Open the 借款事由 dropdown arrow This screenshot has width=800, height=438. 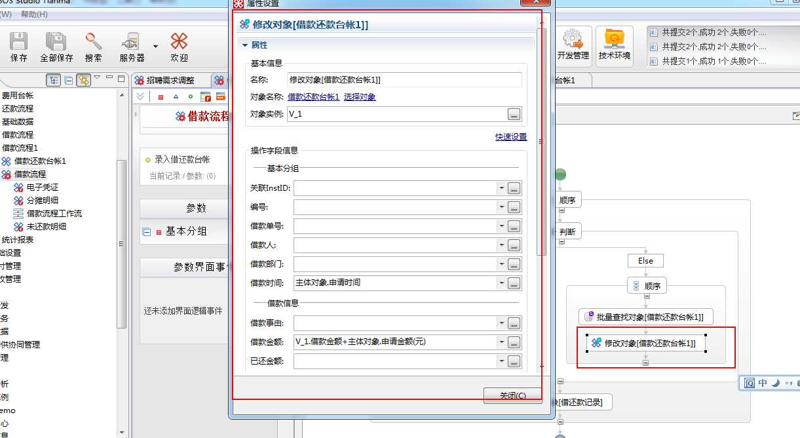[502, 323]
